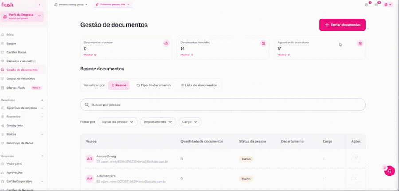
Task: Open the inbox envelope notifications icon
Action: (376, 4)
